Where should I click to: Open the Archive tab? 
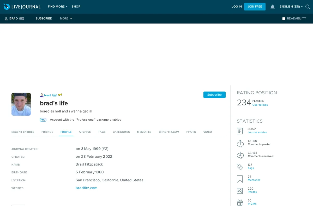pos(85,132)
